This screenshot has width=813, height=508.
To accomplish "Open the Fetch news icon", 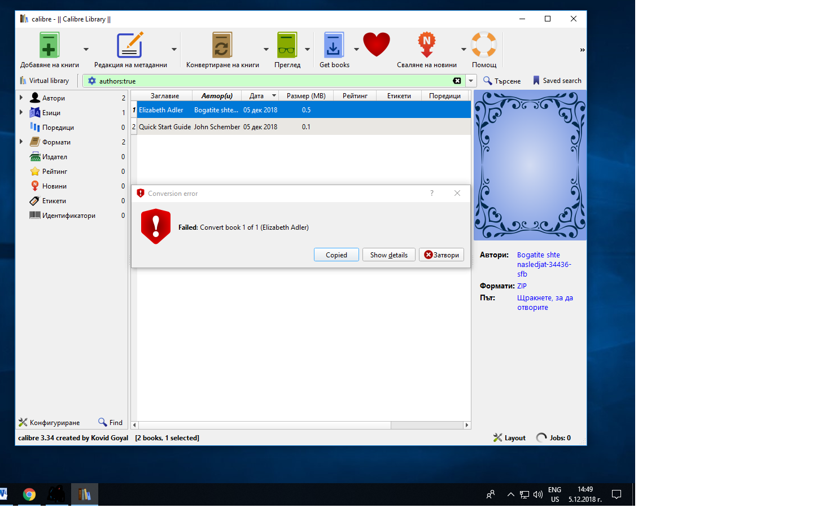I will click(426, 46).
